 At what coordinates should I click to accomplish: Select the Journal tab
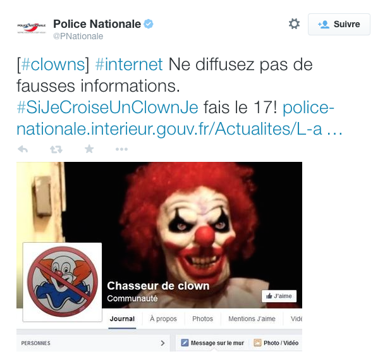click(x=122, y=319)
